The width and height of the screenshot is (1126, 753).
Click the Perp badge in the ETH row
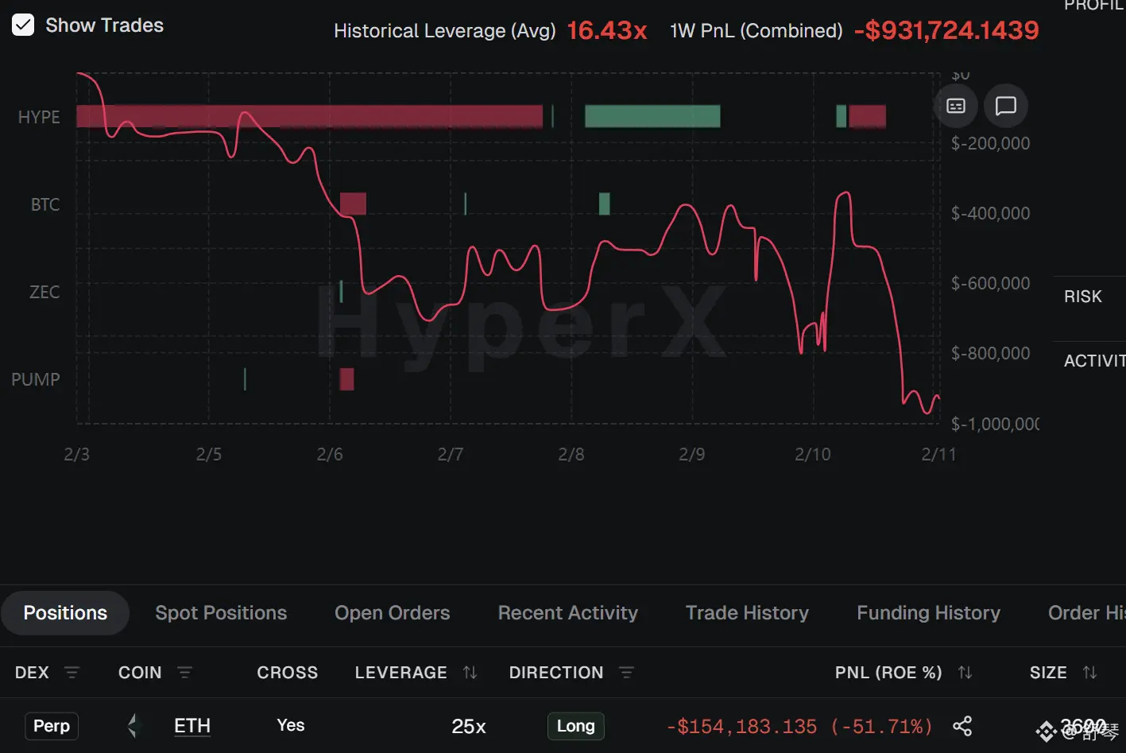click(x=52, y=726)
